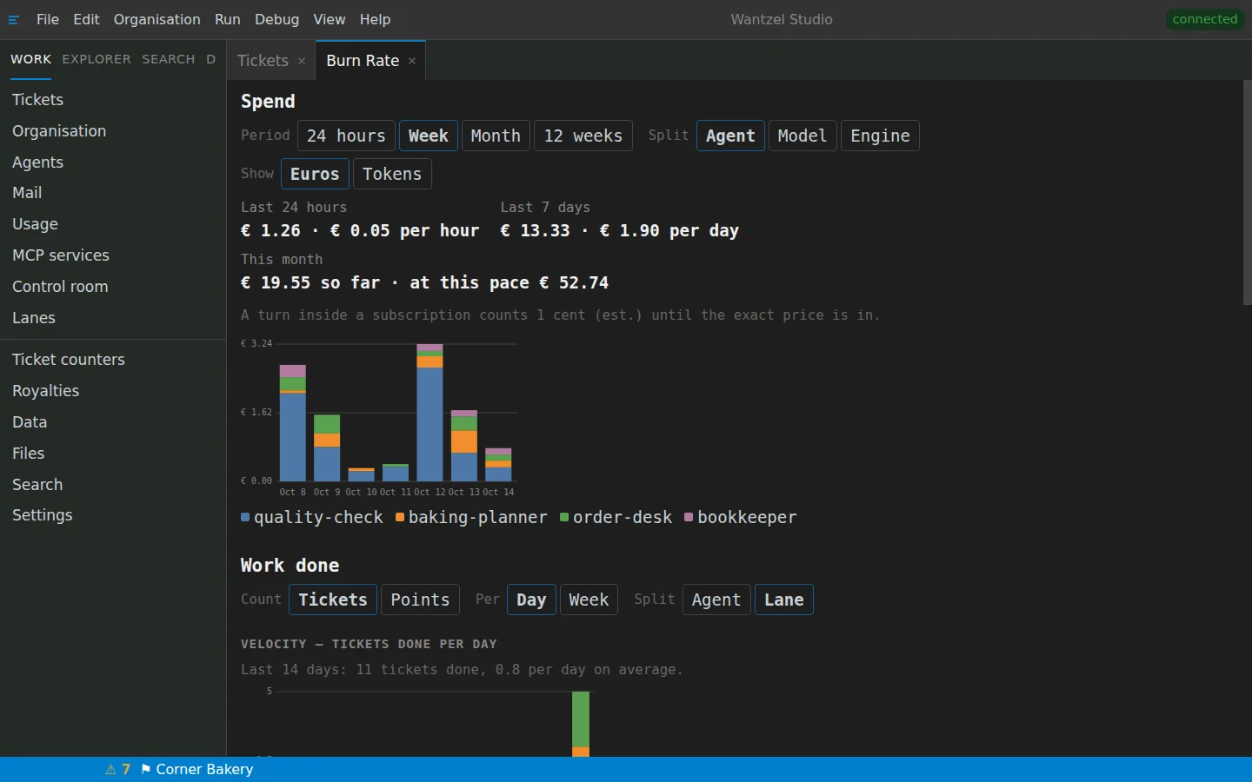Switch to the SEARCH sidebar tab
The height and width of the screenshot is (782, 1252).
coord(169,59)
